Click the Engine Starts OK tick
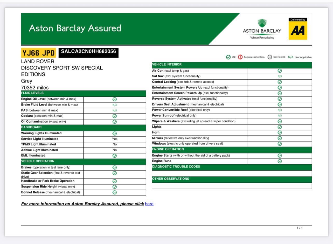The width and height of the screenshot is (333, 244). tap(280, 156)
